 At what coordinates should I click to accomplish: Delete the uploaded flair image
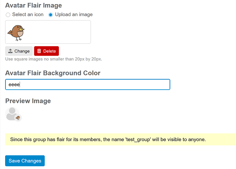click(47, 51)
